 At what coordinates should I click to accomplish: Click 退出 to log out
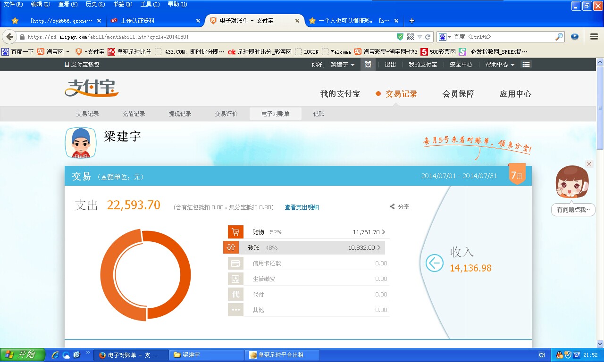390,65
